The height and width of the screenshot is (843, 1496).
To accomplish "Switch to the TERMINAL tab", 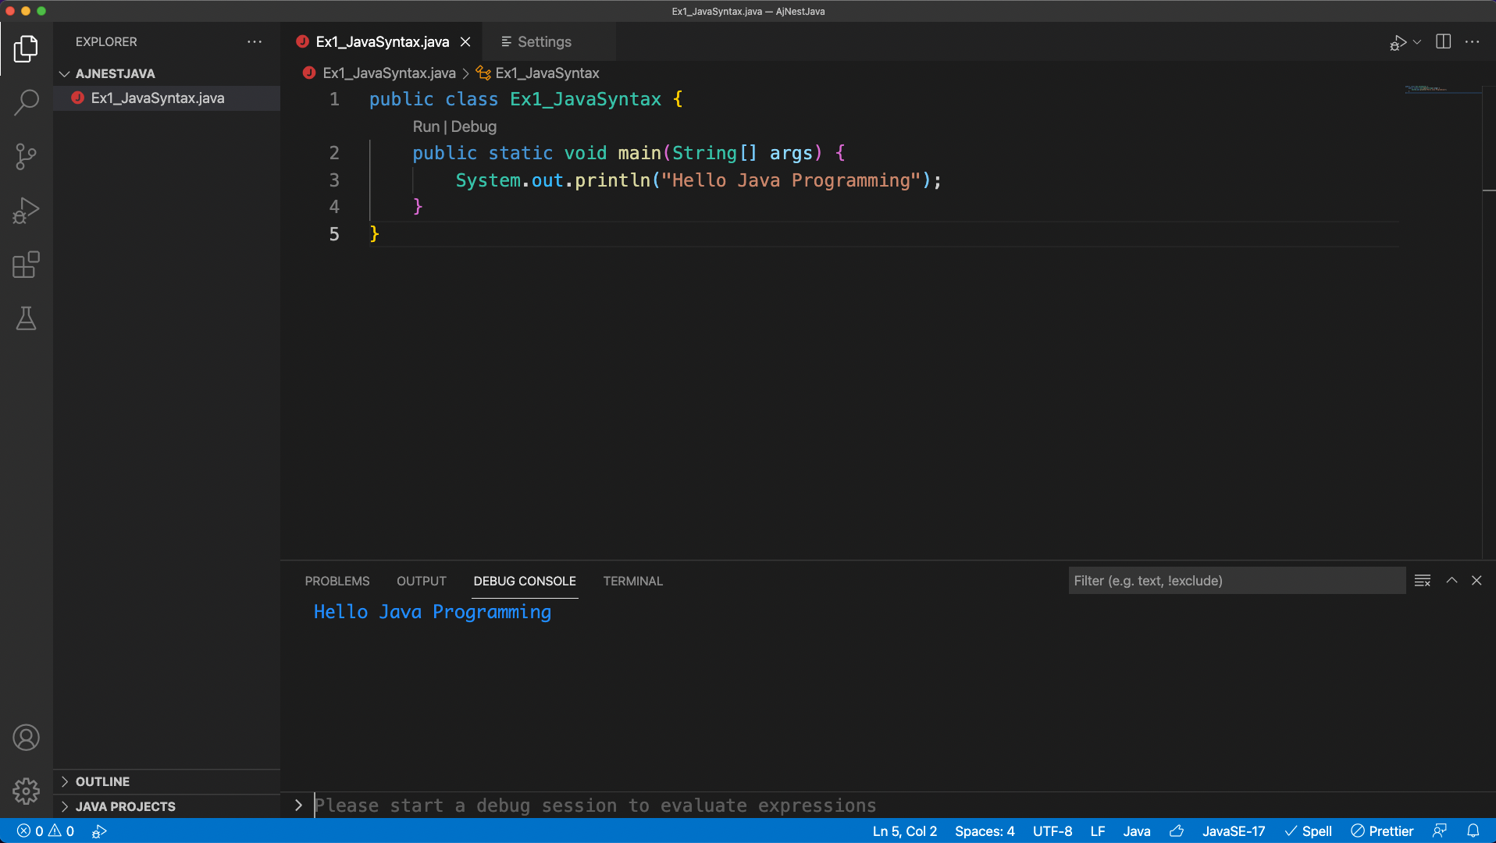I will (632, 582).
